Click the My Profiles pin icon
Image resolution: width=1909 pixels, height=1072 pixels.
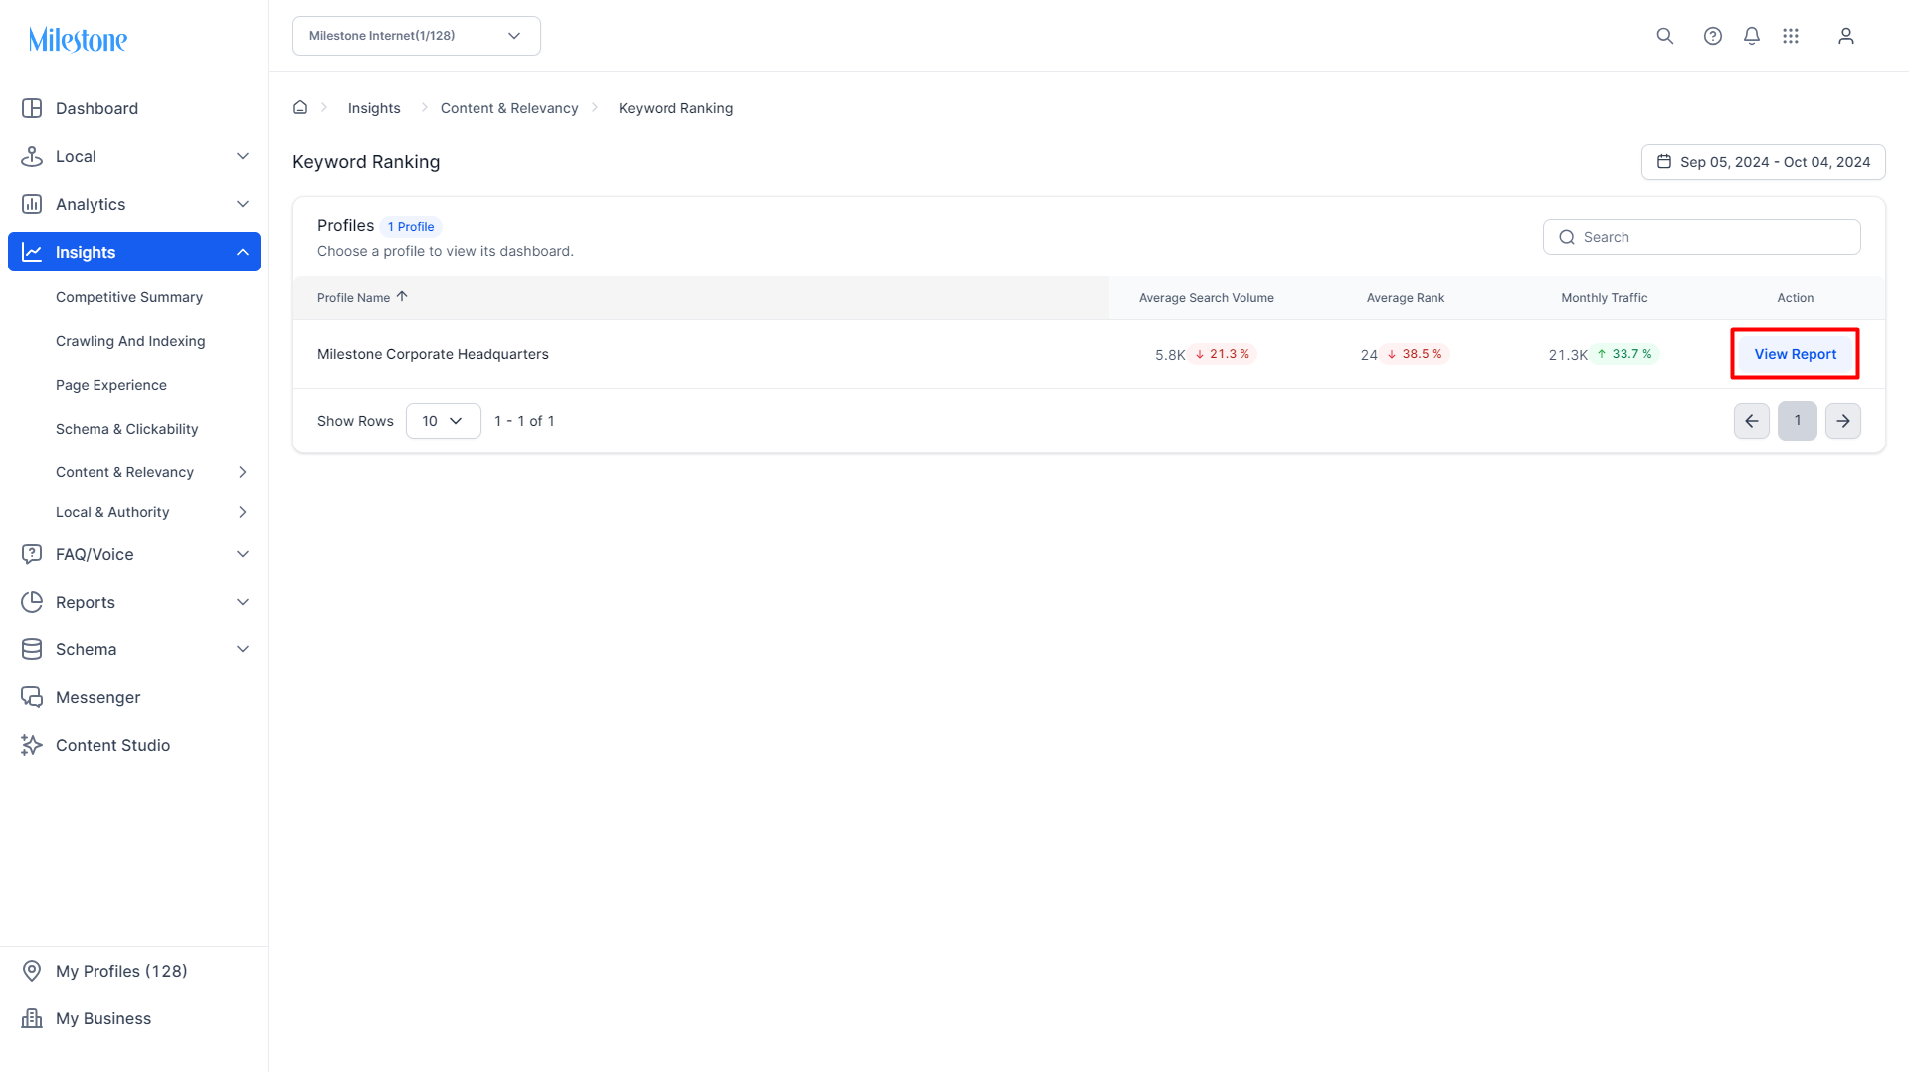coord(32,971)
